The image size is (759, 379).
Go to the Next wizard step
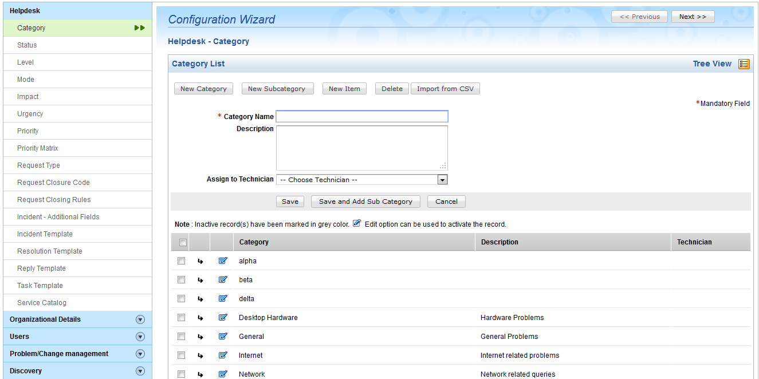tap(693, 17)
